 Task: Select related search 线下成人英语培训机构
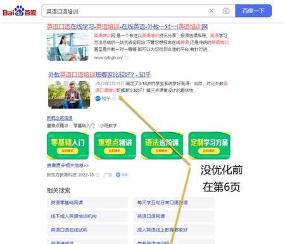pyautogui.click(x=87, y=216)
